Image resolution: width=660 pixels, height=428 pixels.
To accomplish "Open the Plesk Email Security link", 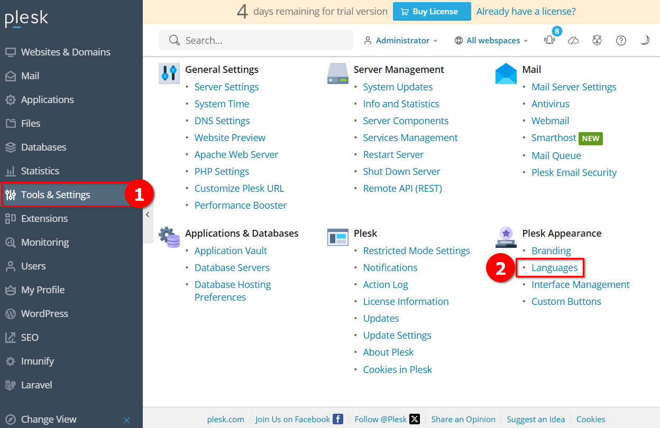I will click(x=574, y=173).
